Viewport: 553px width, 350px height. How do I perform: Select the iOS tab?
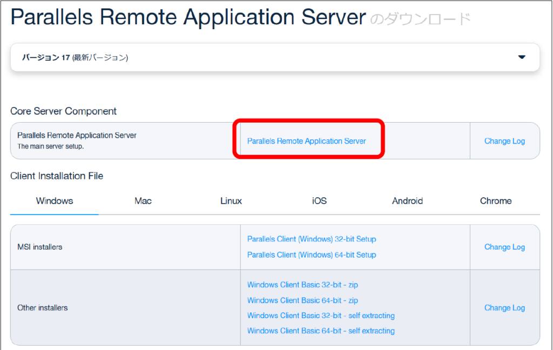click(x=319, y=201)
